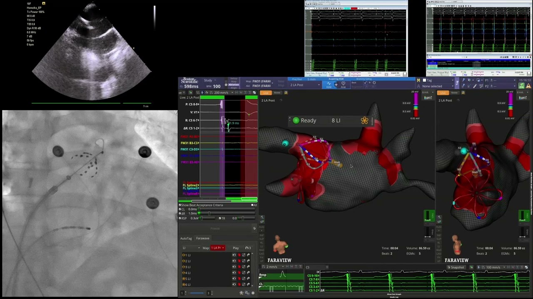Click the EGM acquisition icon

tap(329, 85)
